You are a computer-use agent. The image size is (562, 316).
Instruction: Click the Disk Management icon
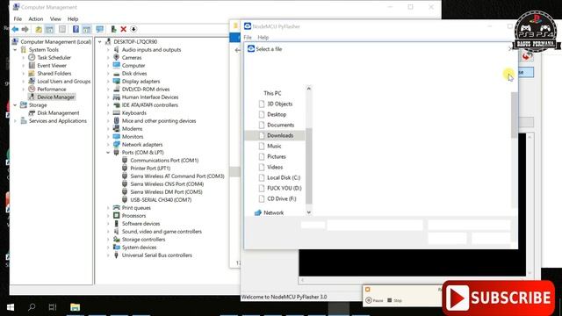(x=32, y=113)
